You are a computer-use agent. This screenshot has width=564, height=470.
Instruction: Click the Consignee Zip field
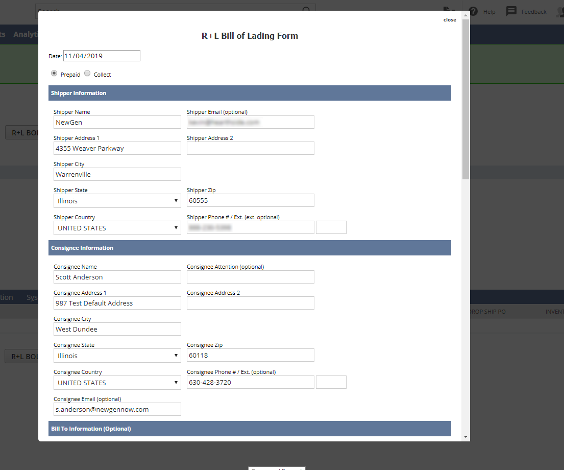click(250, 355)
